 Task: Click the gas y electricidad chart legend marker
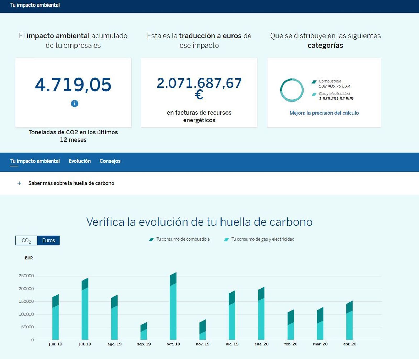pyautogui.click(x=226, y=239)
